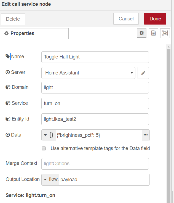Screen dimensions: 174x203
Task: Click Entity Id field light.ikea_test2
Action: tap(95, 119)
